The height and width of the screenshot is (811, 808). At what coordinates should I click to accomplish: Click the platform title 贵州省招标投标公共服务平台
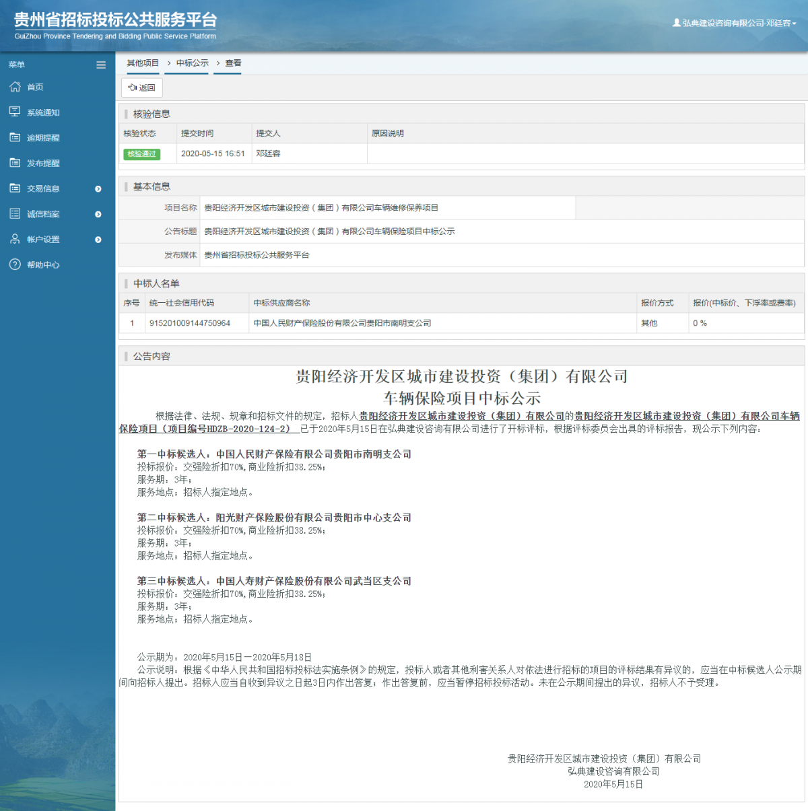point(116,20)
